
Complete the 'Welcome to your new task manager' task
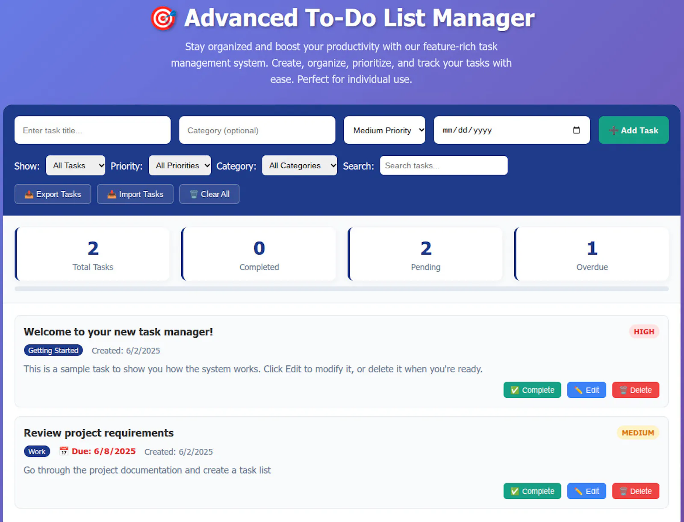(532, 390)
